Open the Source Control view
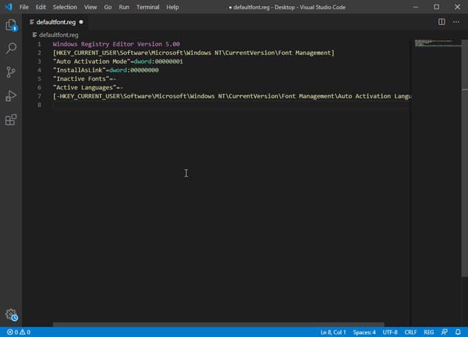468x337 pixels. click(x=11, y=72)
